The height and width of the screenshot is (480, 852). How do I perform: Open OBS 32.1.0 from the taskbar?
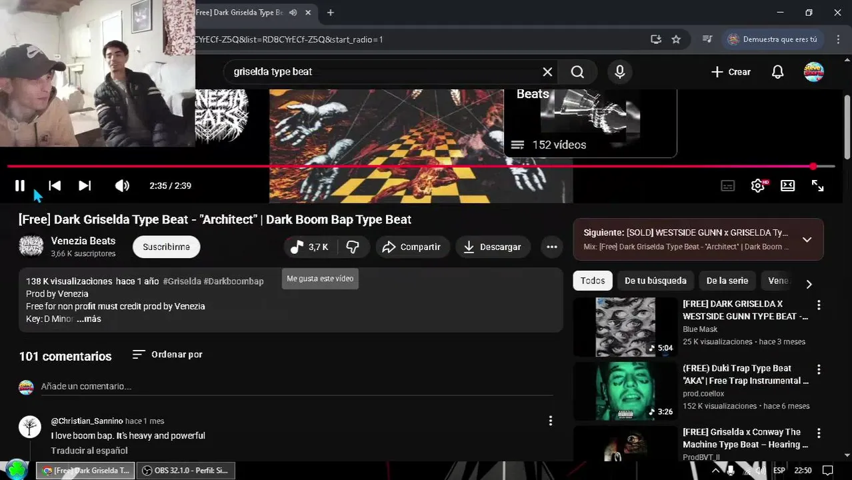coord(186,471)
